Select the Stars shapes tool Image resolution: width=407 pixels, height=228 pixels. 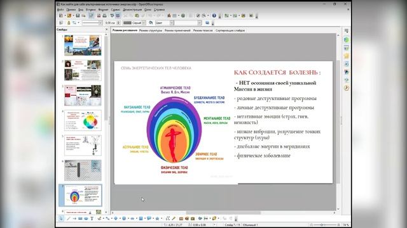pyautogui.click(x=157, y=218)
